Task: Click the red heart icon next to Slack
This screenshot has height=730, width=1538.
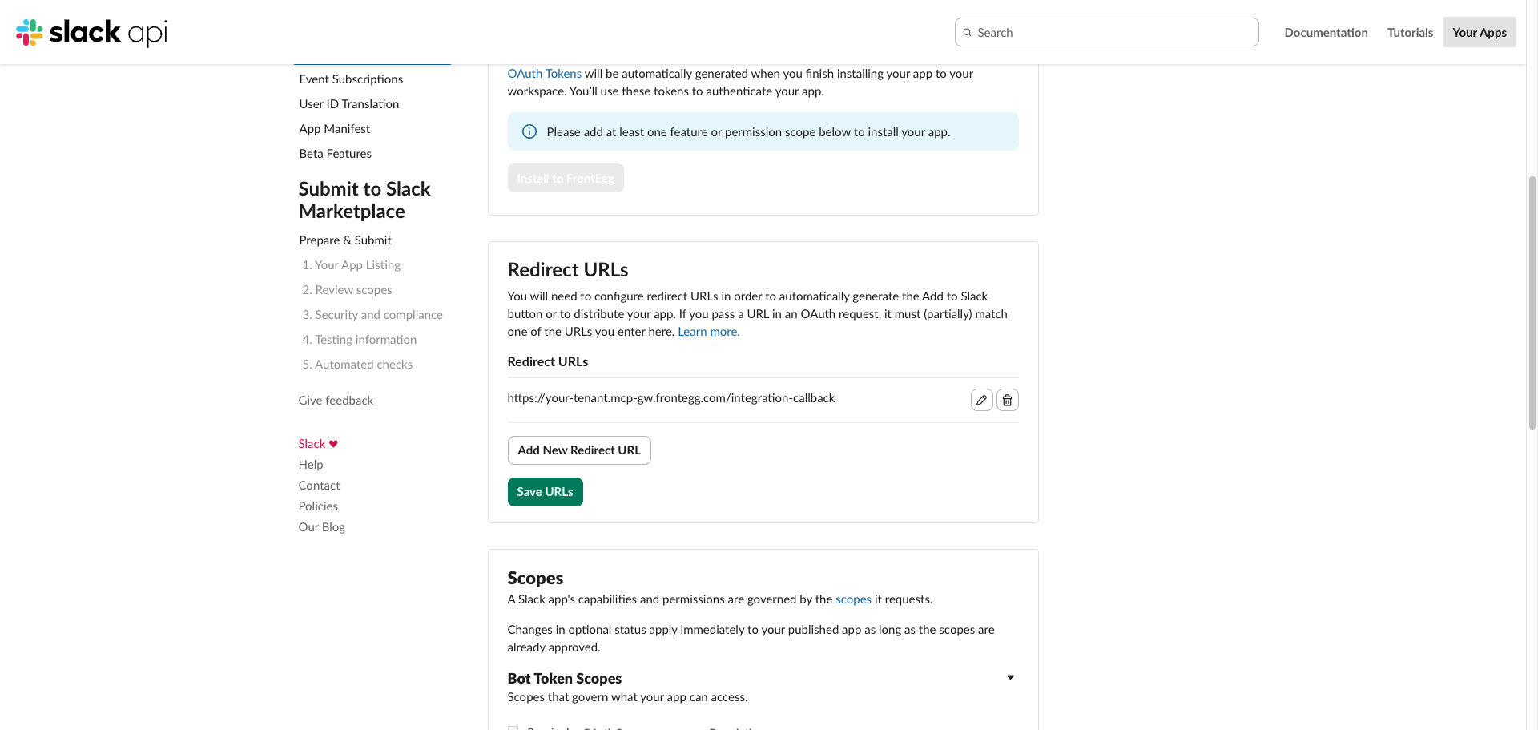Action: point(333,444)
